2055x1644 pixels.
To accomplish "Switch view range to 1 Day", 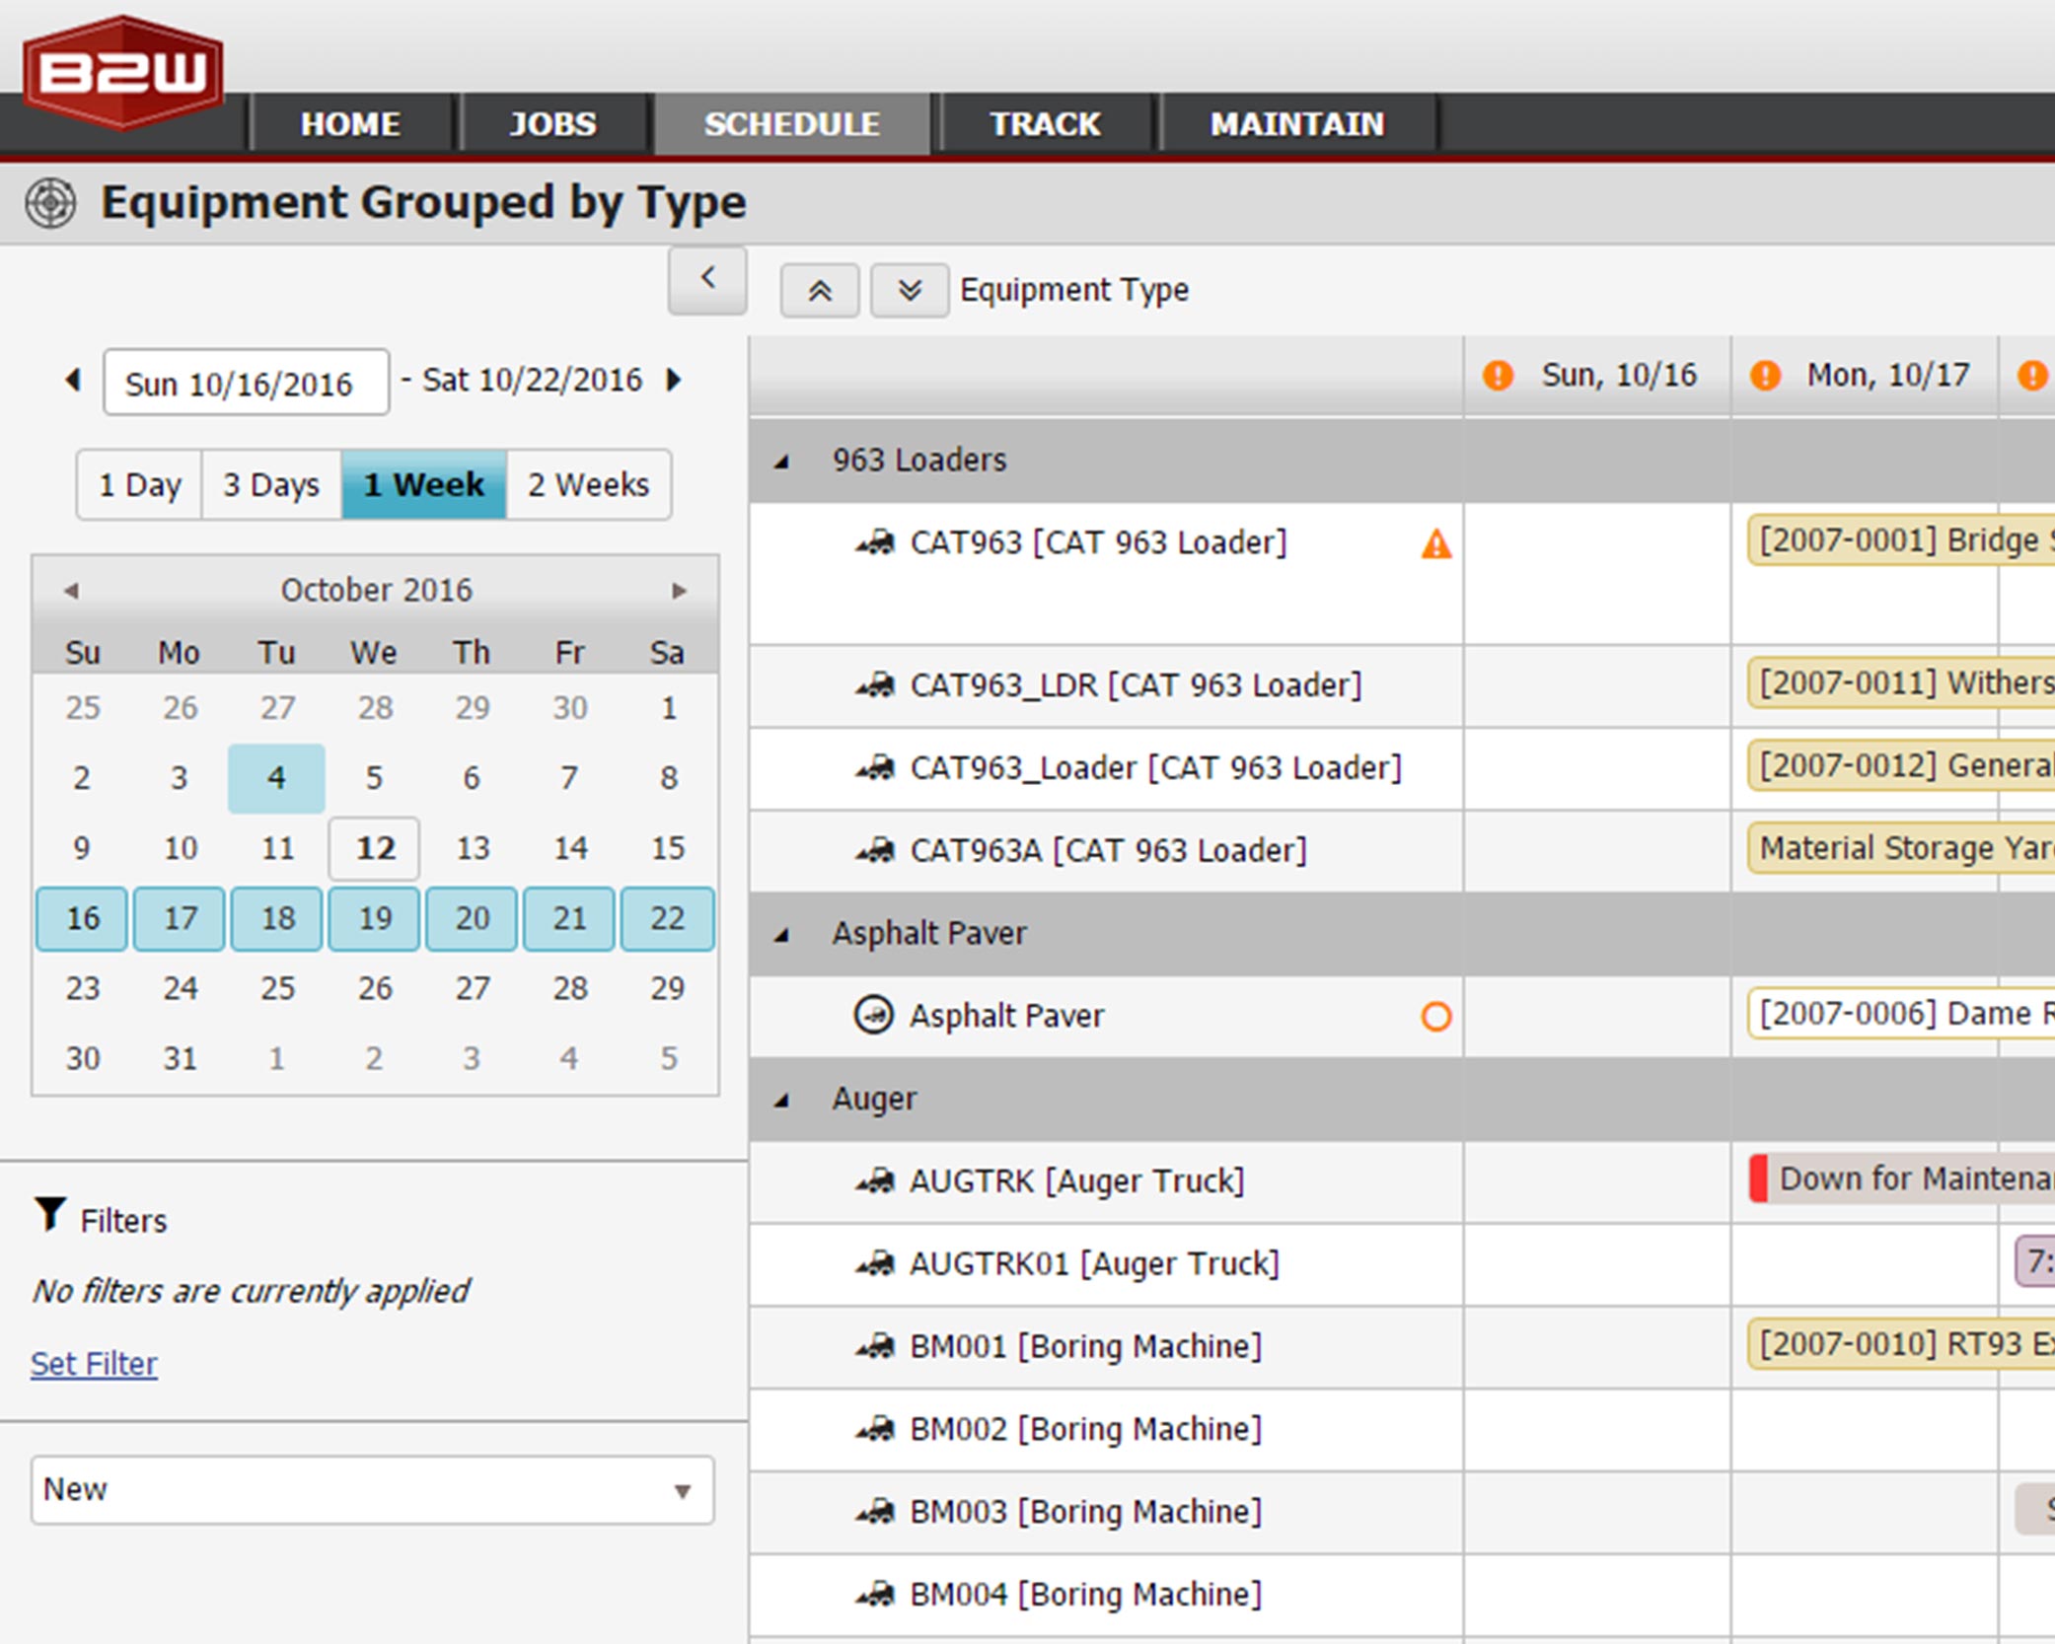I will [139, 485].
